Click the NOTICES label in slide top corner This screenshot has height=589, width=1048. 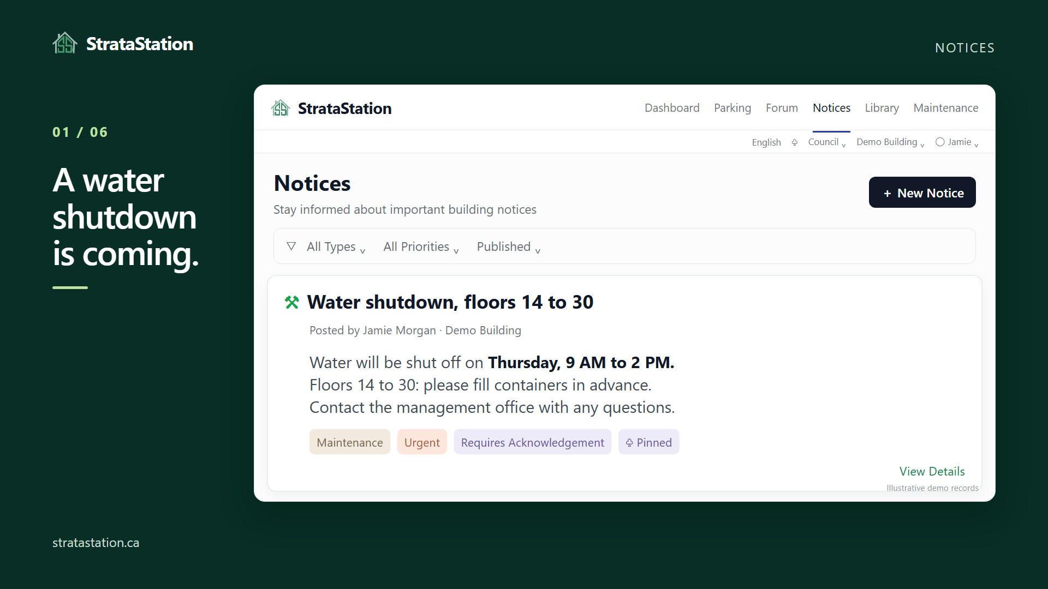point(964,48)
